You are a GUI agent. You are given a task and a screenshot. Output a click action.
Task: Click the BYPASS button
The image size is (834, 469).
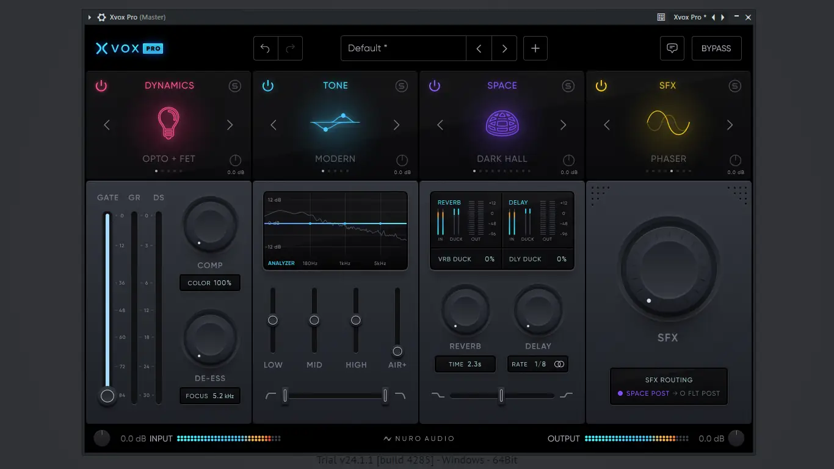click(716, 48)
